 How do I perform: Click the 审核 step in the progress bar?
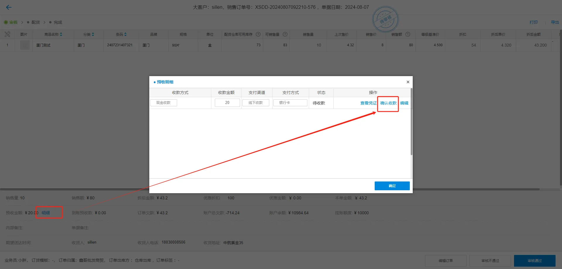point(13,22)
